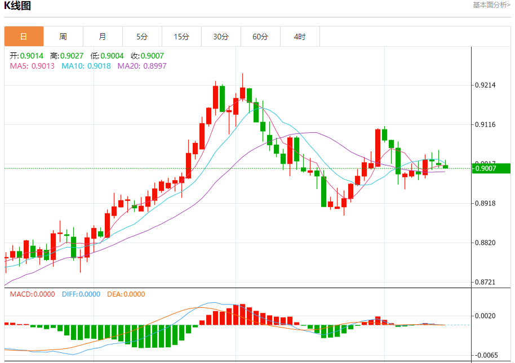Click the MA5 indicator label

(x=32, y=66)
